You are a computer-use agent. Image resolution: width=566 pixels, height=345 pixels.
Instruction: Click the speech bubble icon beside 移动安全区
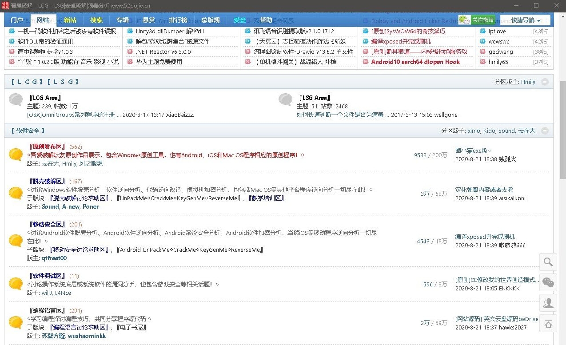click(16, 241)
